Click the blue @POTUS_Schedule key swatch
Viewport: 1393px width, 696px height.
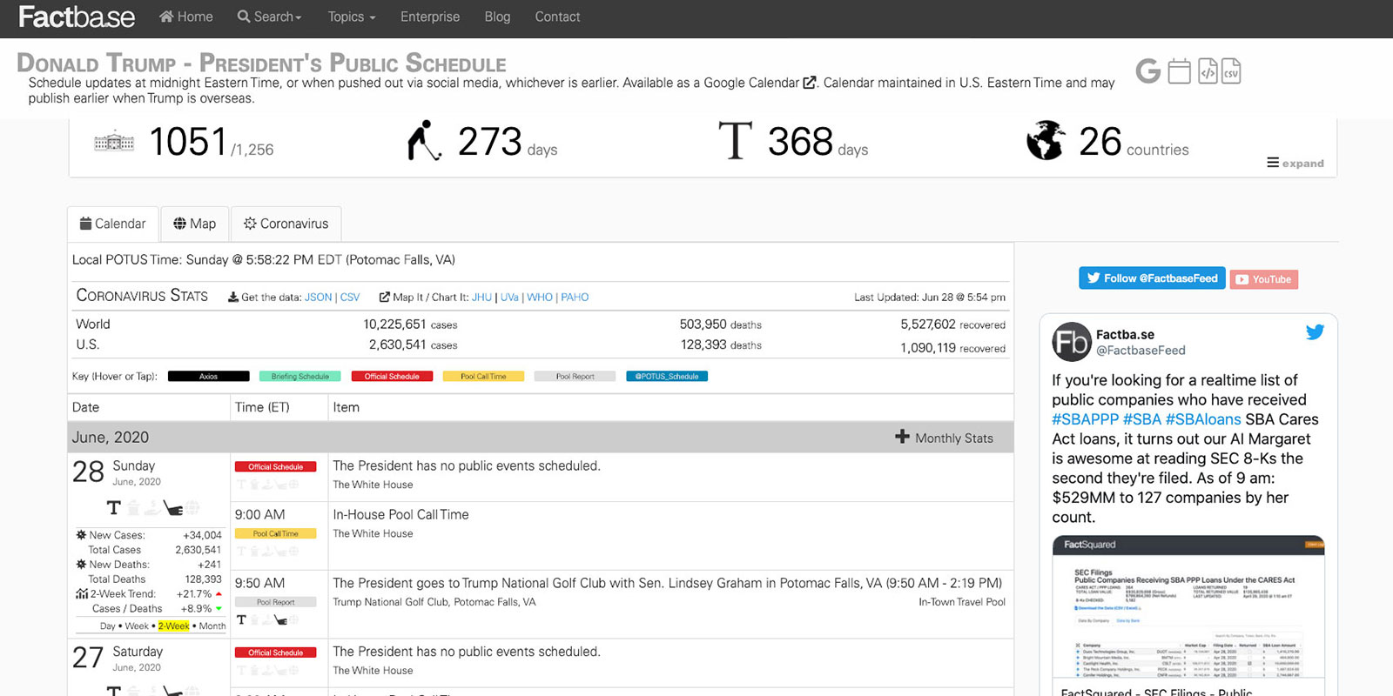[667, 377]
